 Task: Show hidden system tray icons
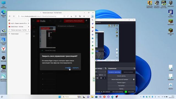click(x=141, y=97)
